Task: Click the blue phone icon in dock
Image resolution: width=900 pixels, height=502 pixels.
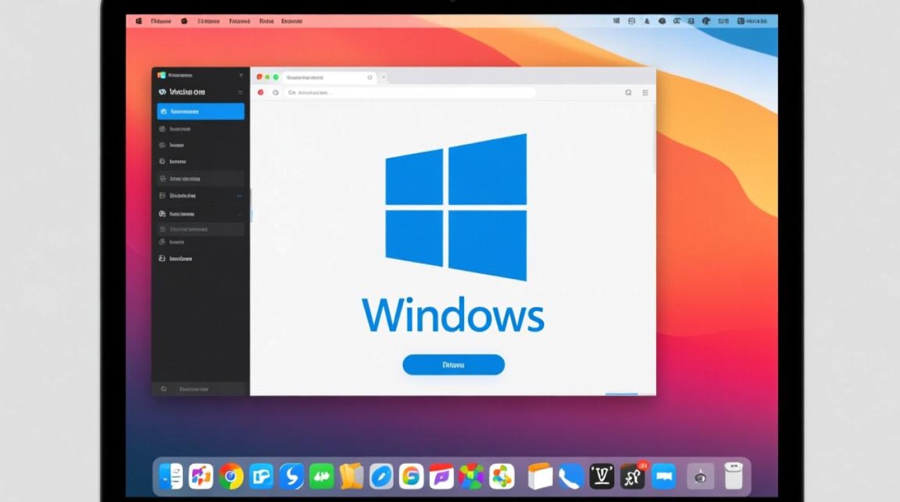Action: [571, 477]
